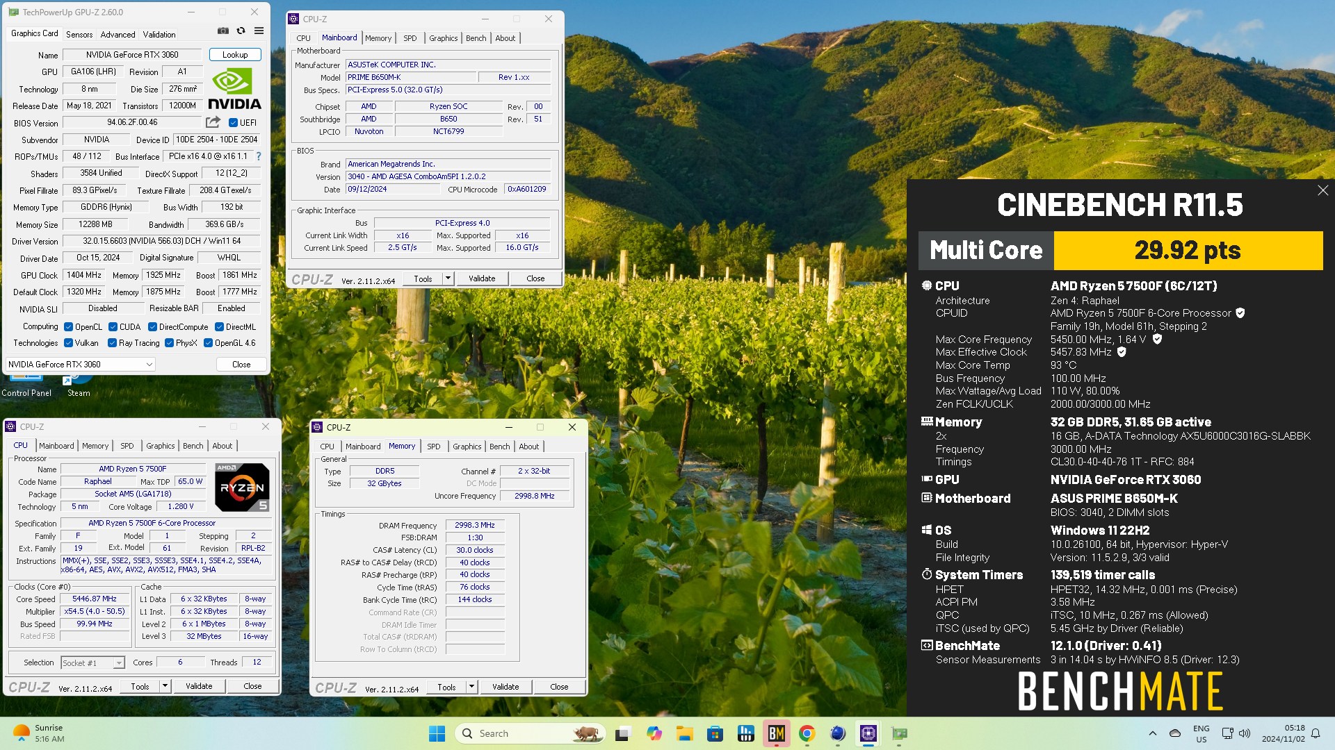
Task: Click Core Speed value 5446.87 MHz
Action: click(95, 599)
